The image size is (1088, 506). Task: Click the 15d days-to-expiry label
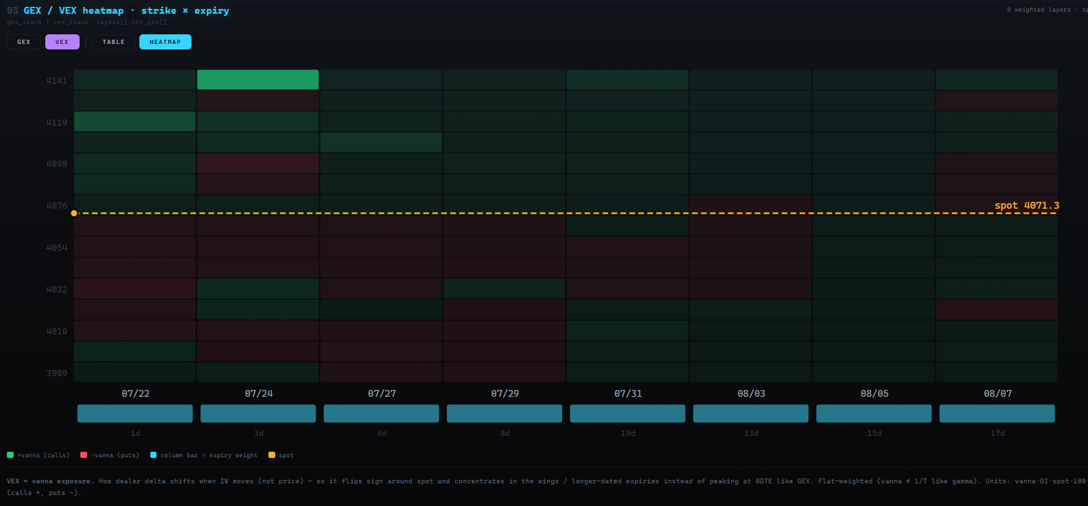[875, 433]
